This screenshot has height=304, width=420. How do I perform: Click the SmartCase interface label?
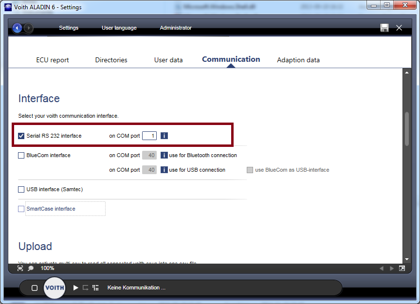click(51, 209)
